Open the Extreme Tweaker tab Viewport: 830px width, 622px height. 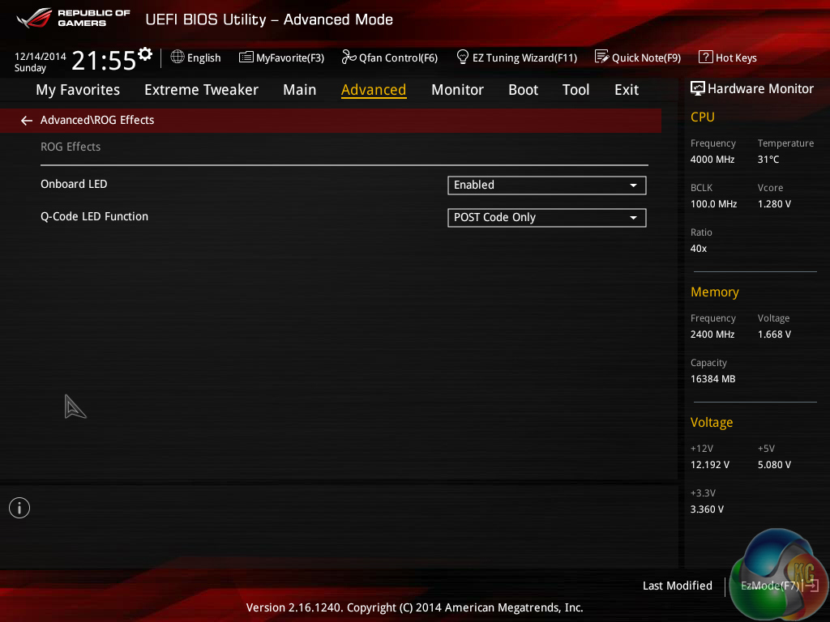201,90
